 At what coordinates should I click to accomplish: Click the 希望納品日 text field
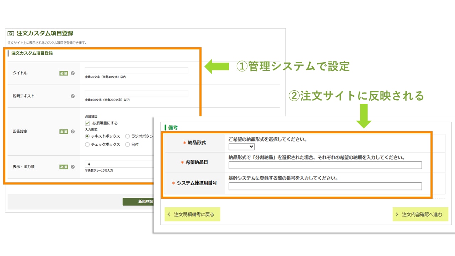click(x=325, y=165)
